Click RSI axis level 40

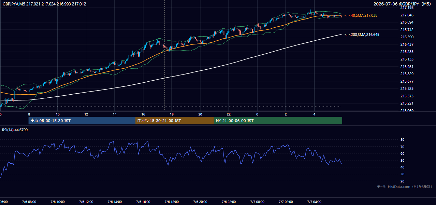pyautogui.click(x=402, y=167)
